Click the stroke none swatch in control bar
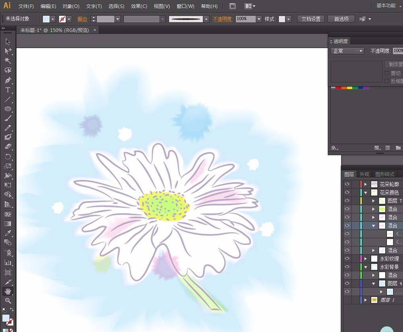The image size is (403, 332). pos(62,19)
